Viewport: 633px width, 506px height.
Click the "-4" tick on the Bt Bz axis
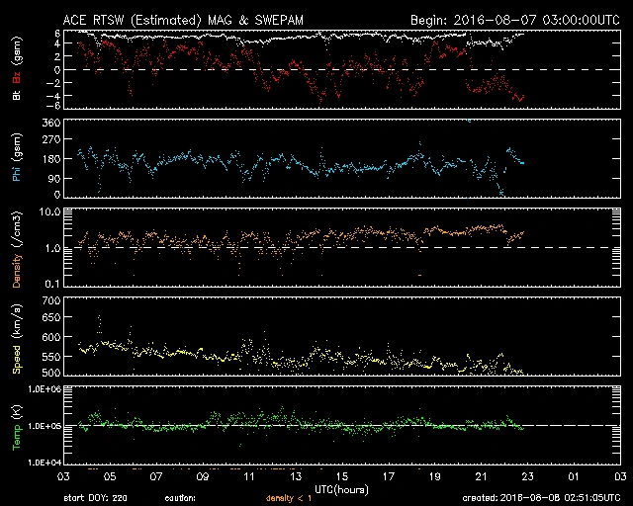click(53, 96)
